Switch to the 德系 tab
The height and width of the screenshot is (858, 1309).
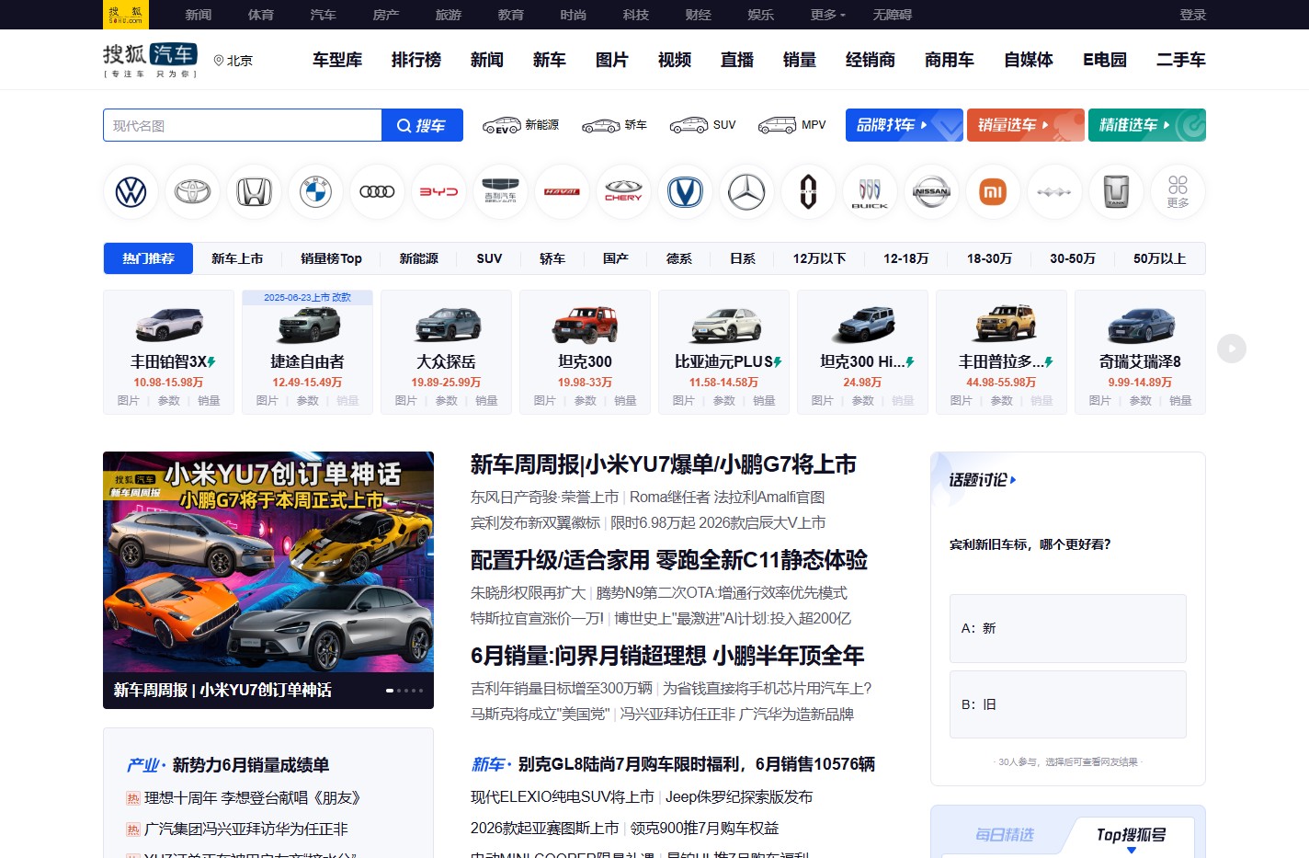pos(679,258)
